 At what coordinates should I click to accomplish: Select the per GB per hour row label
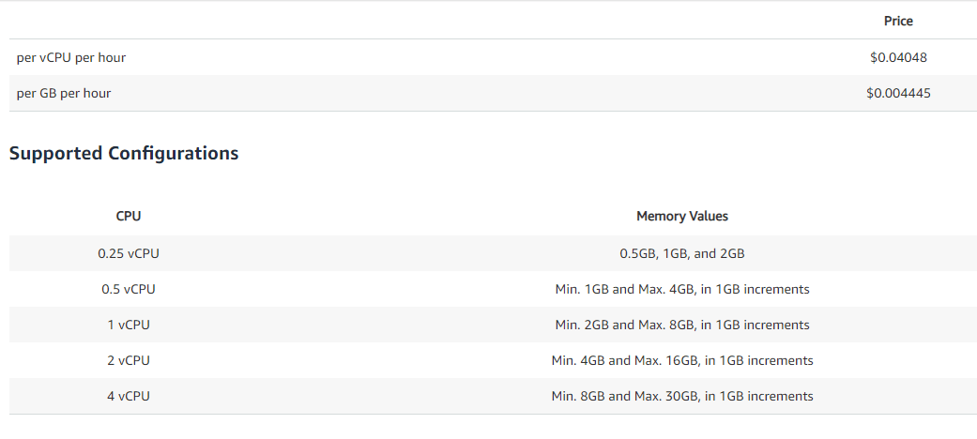(64, 94)
